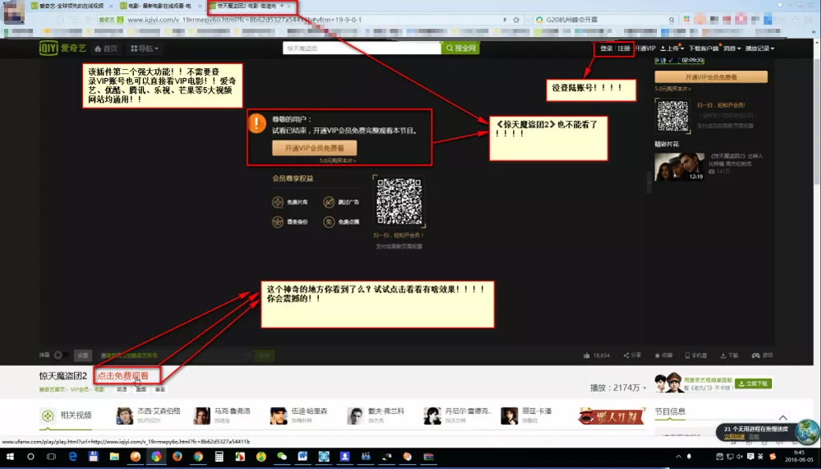Viewport: 822px width, 469px height.
Task: Switch to the second 电影 browser tab
Action: click(160, 7)
